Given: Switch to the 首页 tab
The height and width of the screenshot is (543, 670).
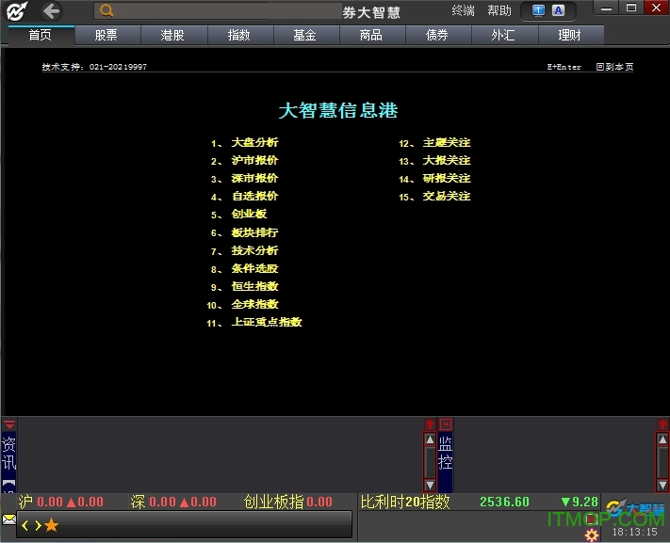Looking at the screenshot, I should pyautogui.click(x=41, y=35).
